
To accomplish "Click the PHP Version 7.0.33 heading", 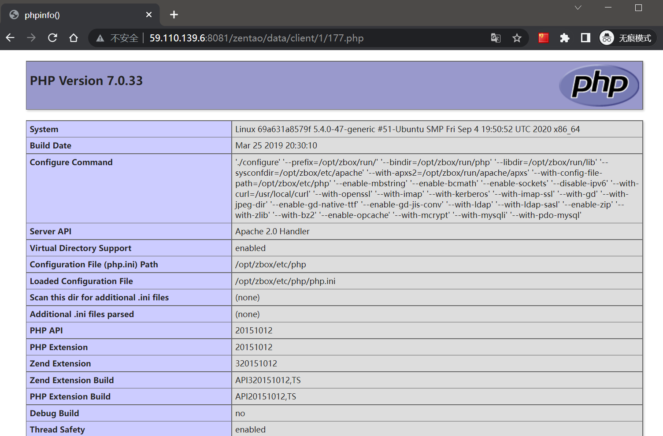I will coord(86,81).
